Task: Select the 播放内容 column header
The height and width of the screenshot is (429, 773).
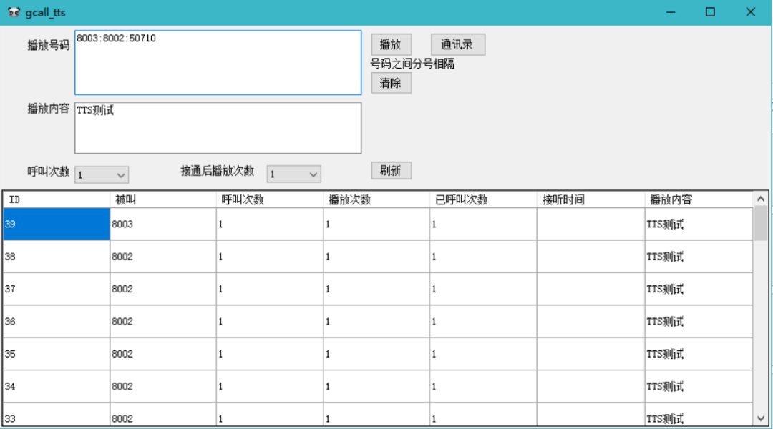Action: [698, 199]
